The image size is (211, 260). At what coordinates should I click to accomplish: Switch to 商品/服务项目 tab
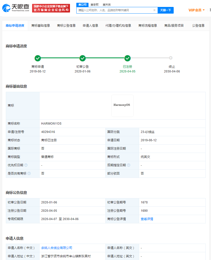tap(174, 26)
